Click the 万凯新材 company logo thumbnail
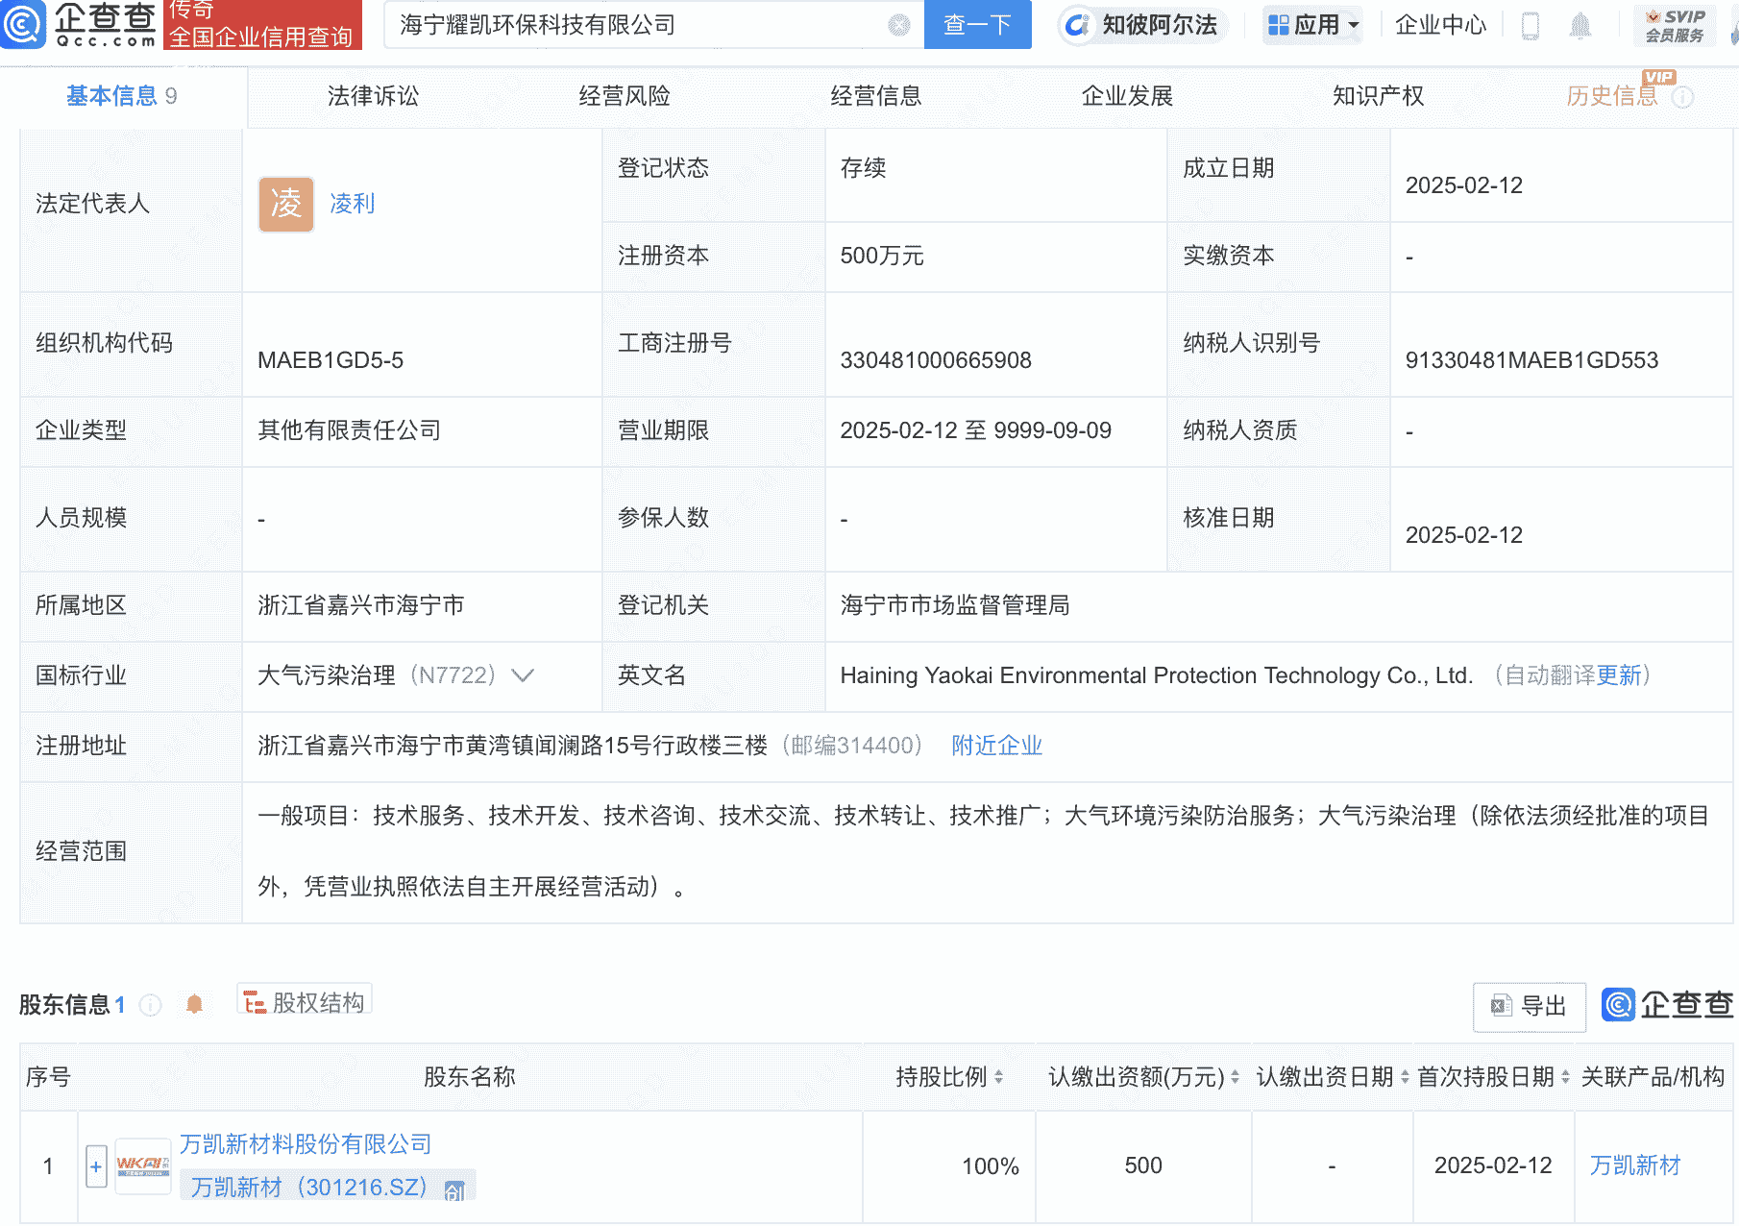Image resolution: width=1739 pixels, height=1226 pixels. [143, 1165]
